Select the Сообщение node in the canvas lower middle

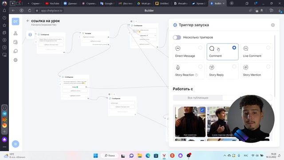[122, 106]
